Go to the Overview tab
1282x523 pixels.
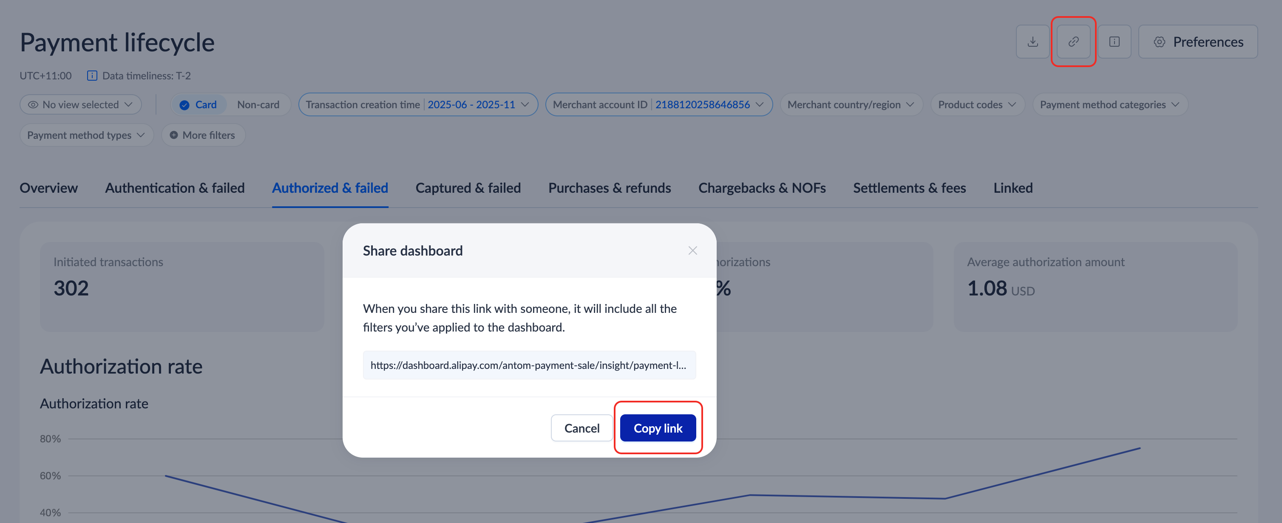(x=49, y=188)
